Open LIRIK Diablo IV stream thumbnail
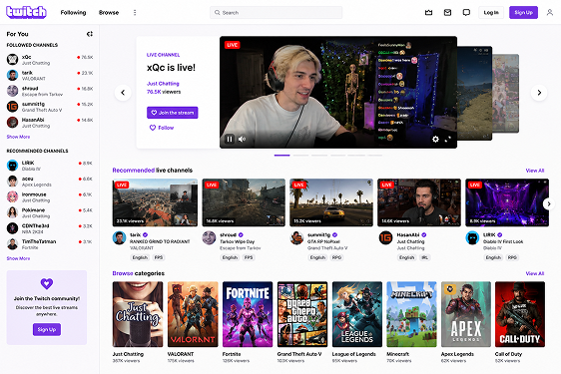 click(507, 202)
